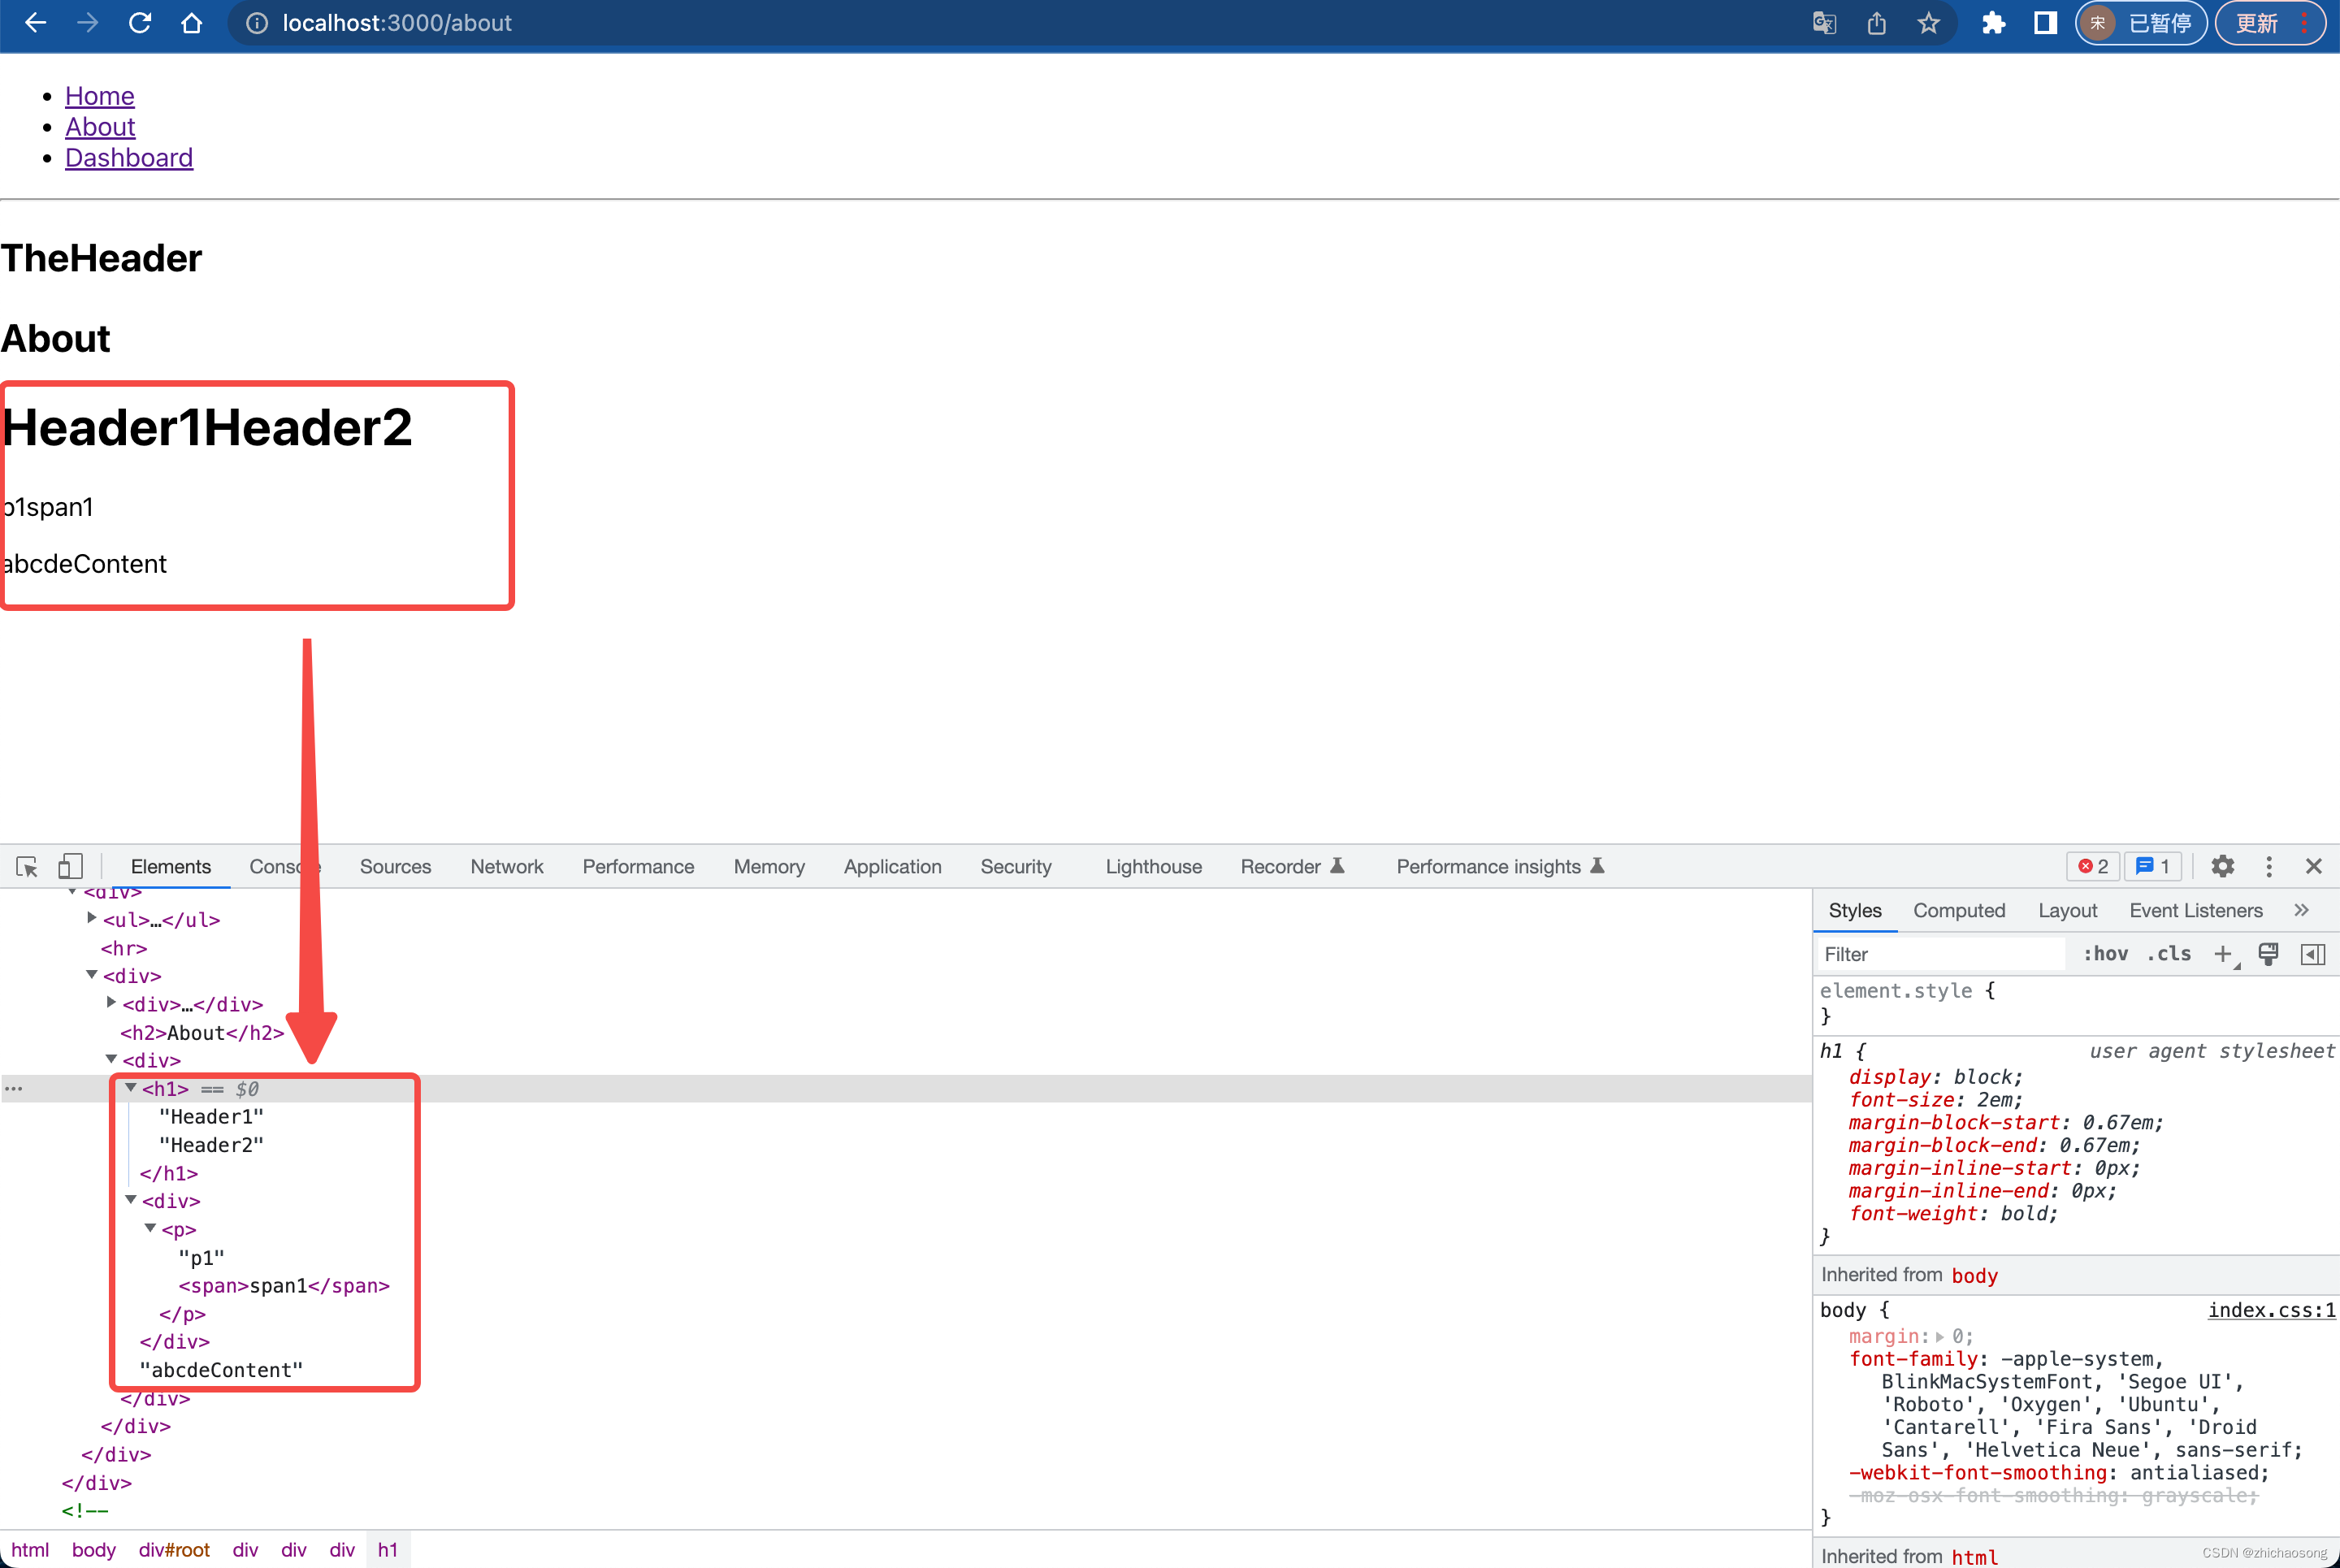
Task: Open the browser home page
Action: pyautogui.click(x=191, y=23)
